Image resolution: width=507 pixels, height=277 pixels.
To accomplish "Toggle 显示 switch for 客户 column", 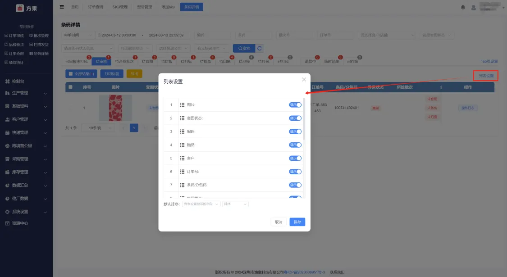I will [295, 158].
